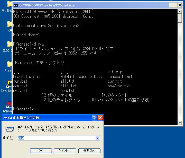Click the [..] parent directory entry

(x=64, y=72)
